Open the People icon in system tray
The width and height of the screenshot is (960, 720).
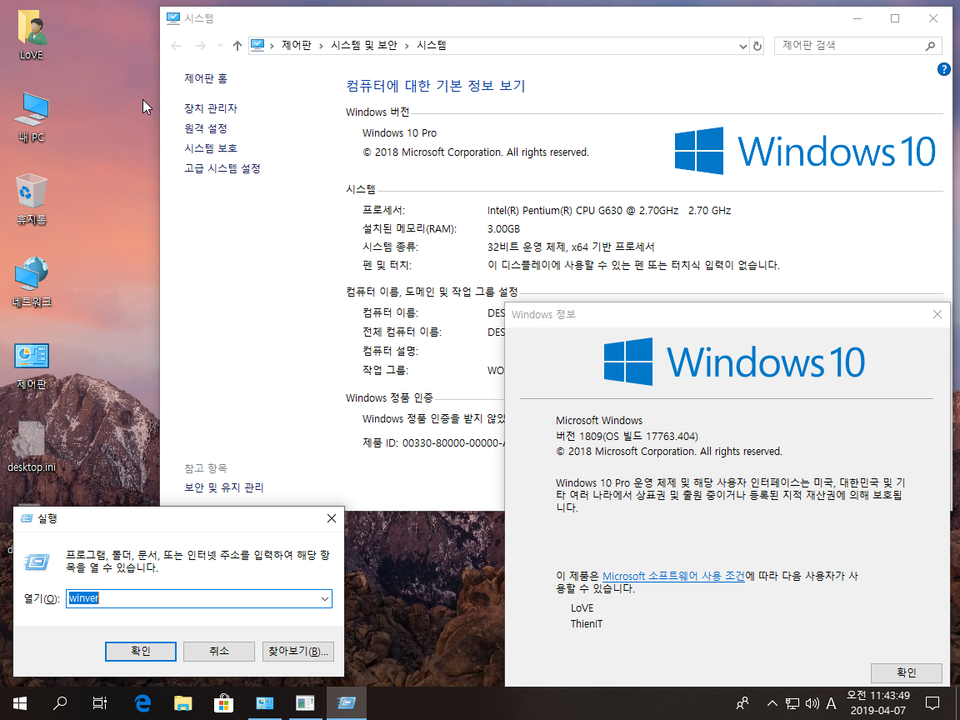[742, 703]
